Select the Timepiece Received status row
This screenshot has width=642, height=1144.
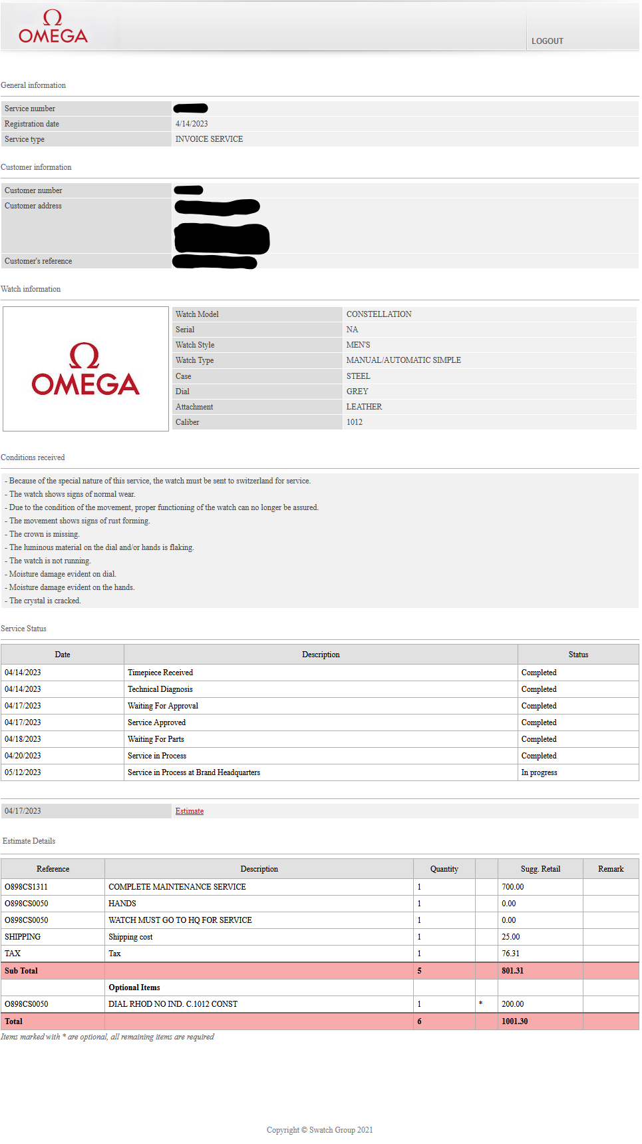tap(160, 673)
